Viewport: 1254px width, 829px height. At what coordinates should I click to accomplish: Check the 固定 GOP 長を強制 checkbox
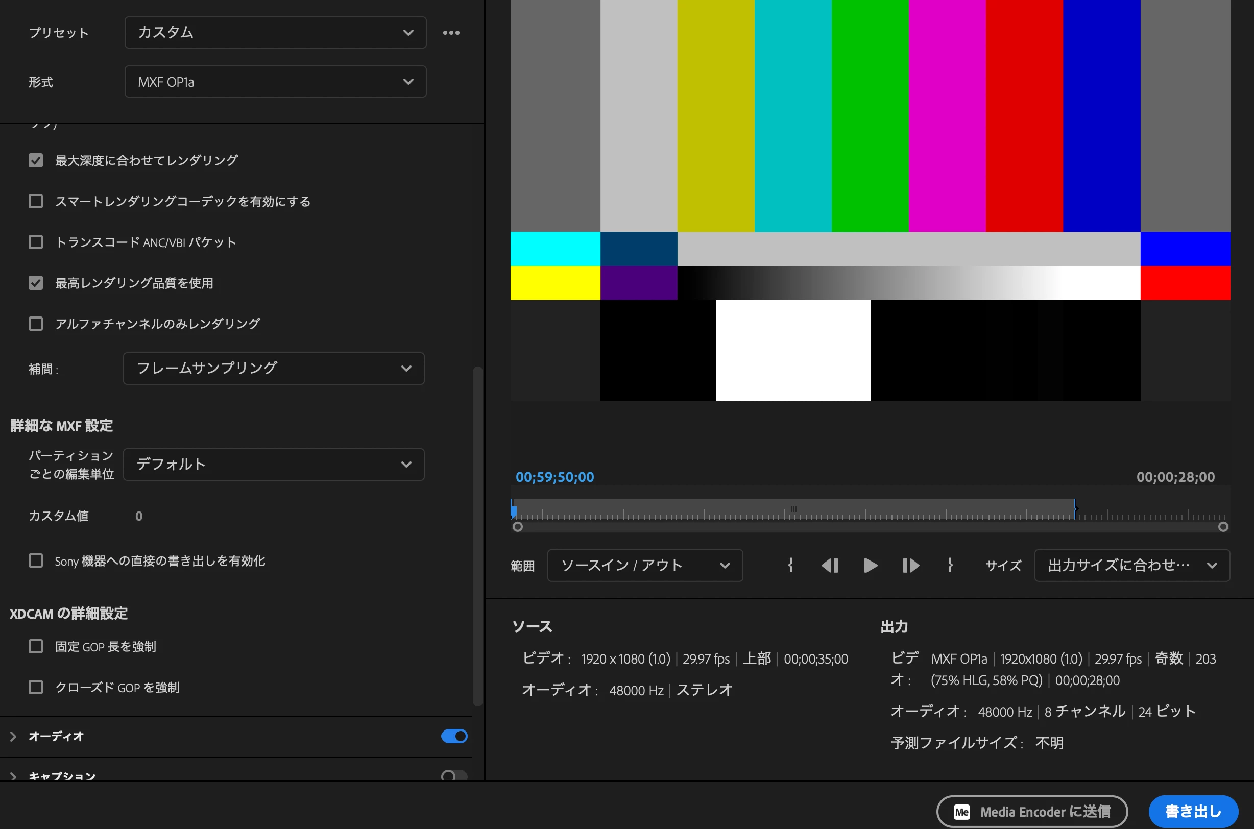[x=36, y=646]
